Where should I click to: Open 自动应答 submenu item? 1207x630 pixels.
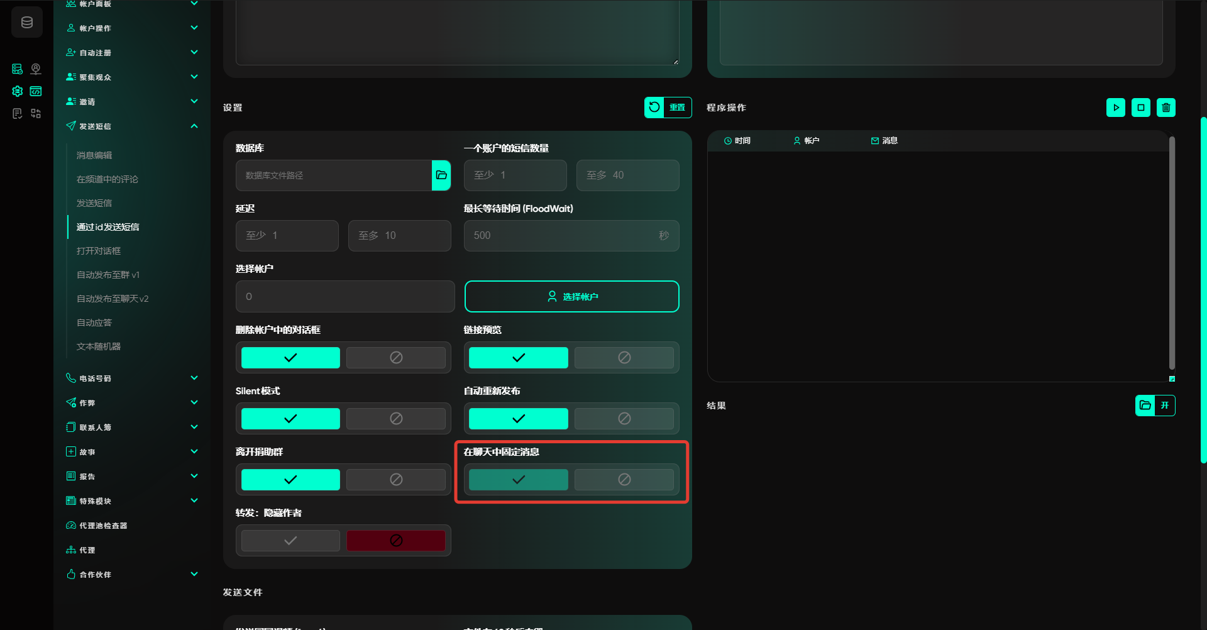tap(94, 323)
